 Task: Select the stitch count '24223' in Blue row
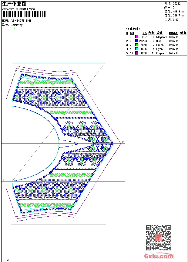coord(143,41)
